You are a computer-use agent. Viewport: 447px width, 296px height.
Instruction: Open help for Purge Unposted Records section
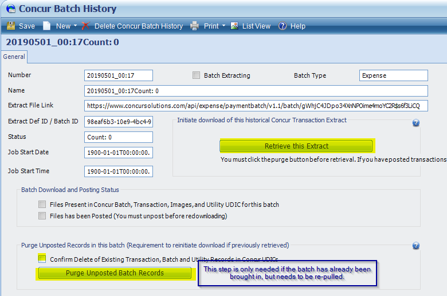point(416,245)
